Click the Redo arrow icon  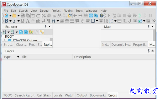[38, 16]
